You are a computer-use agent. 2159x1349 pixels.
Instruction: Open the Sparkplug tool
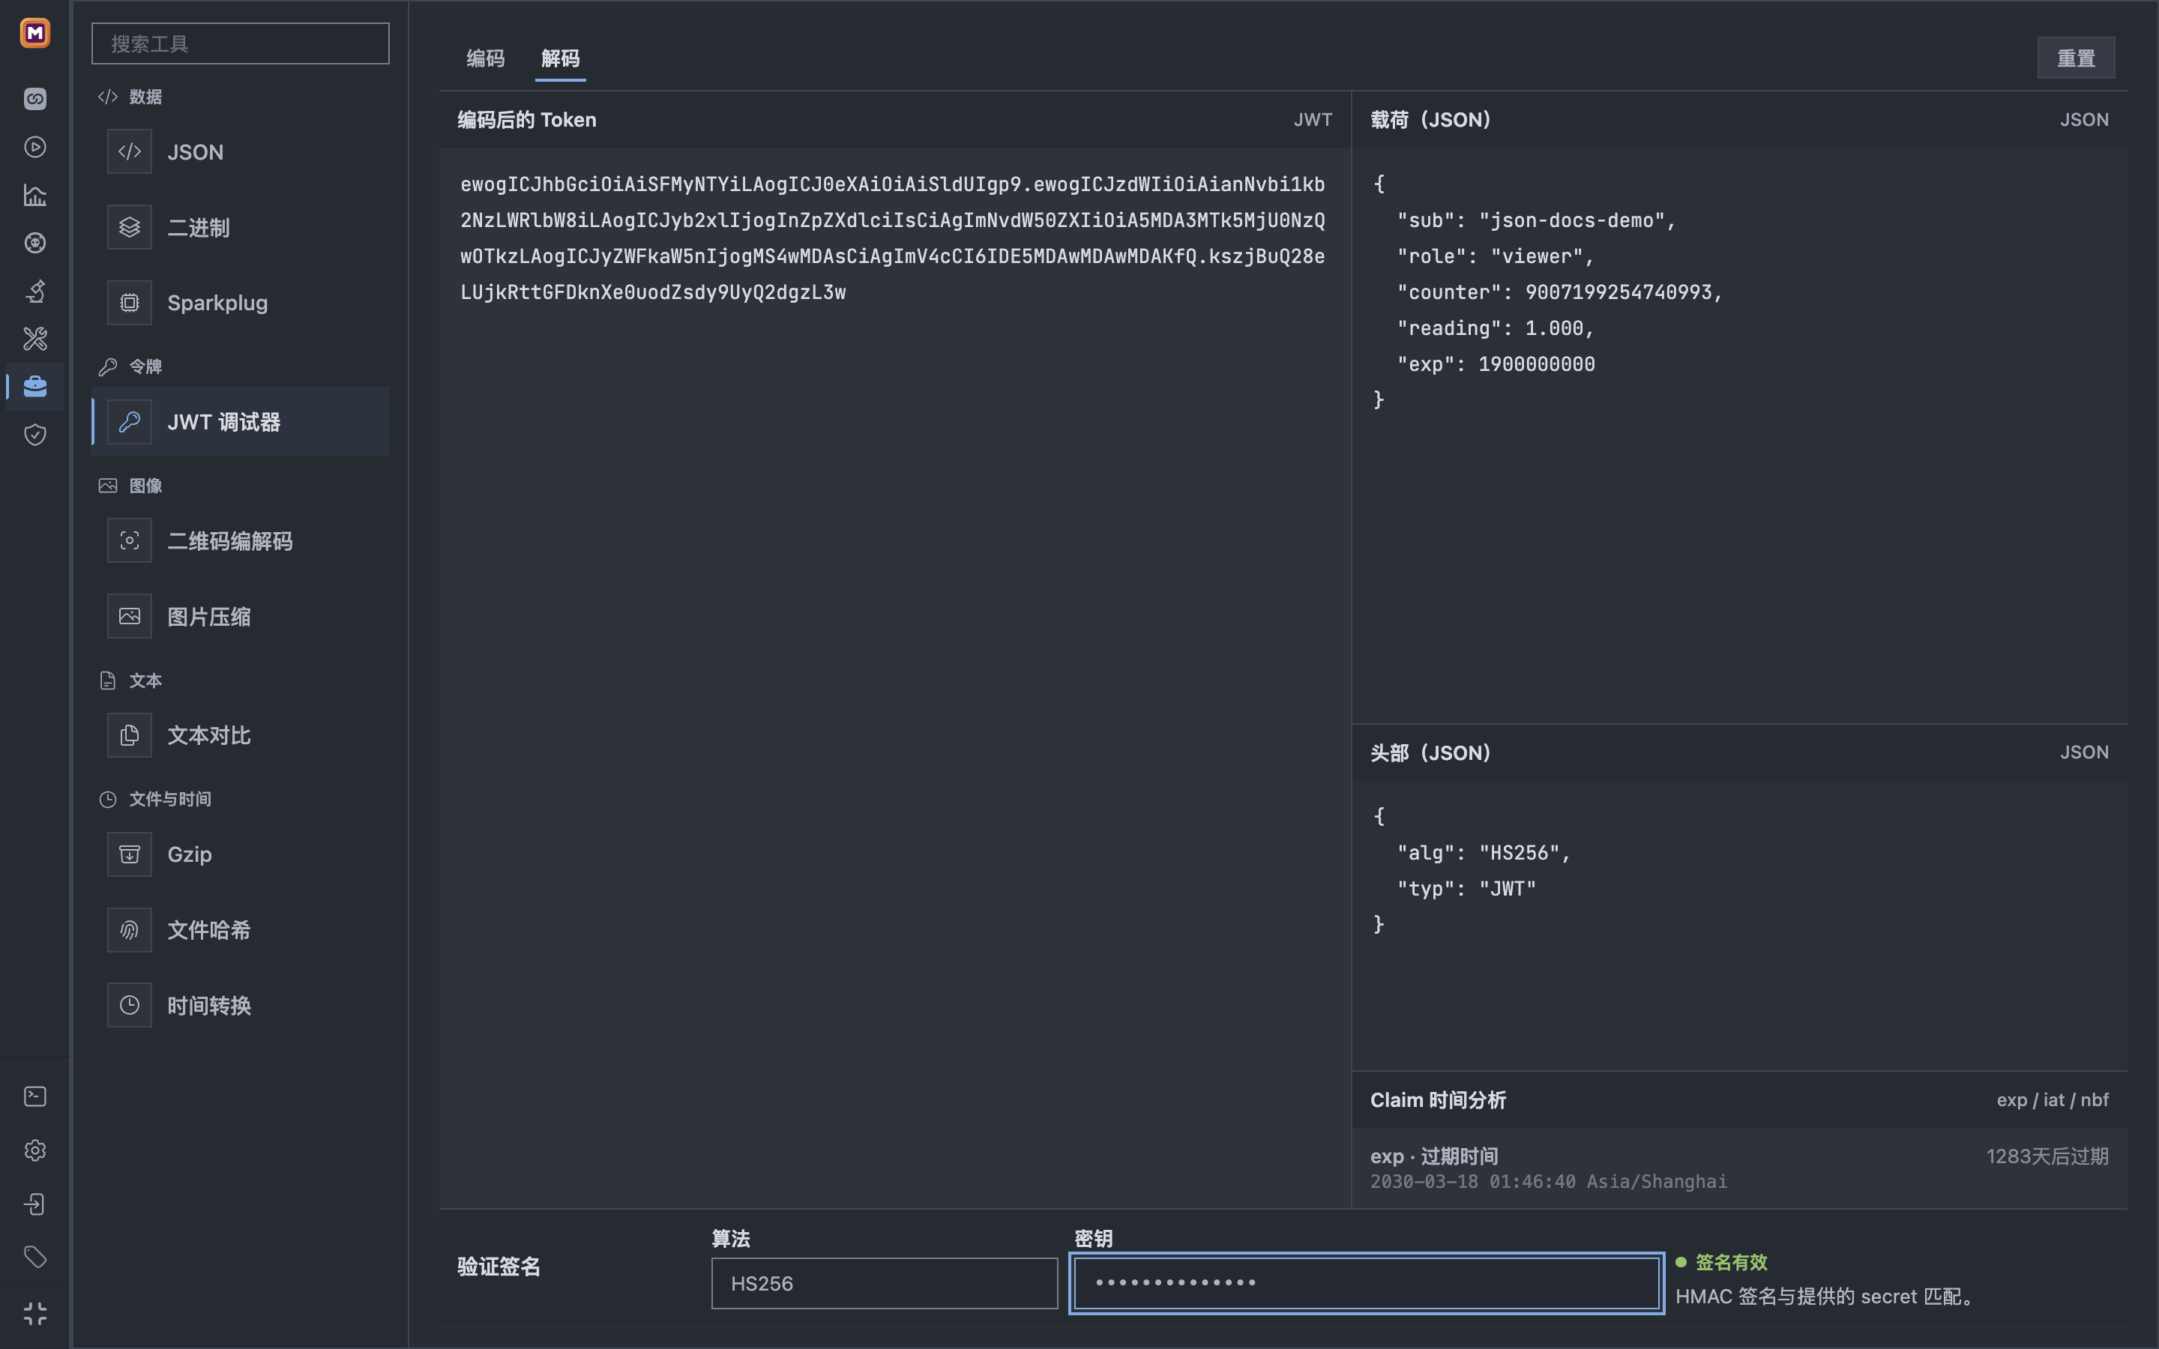coord(241,303)
